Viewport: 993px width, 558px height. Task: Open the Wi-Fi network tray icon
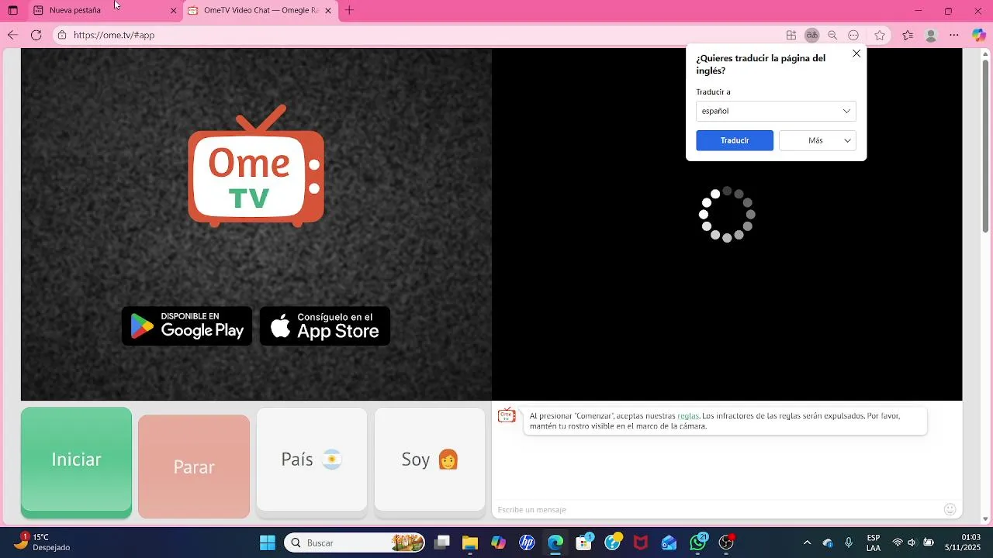pyautogui.click(x=898, y=542)
